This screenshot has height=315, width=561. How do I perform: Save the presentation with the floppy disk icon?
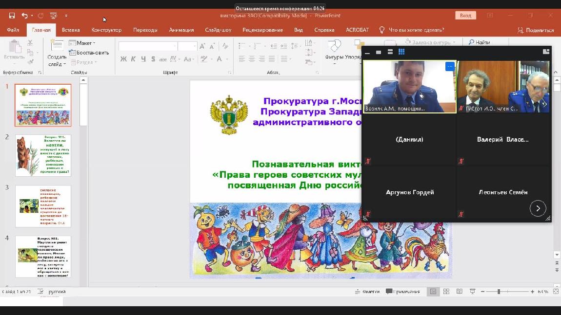pos(12,16)
